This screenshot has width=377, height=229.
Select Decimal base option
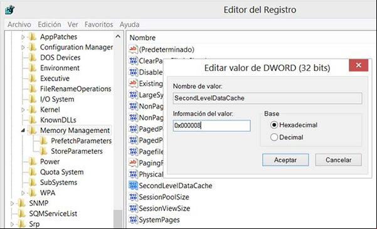point(274,137)
